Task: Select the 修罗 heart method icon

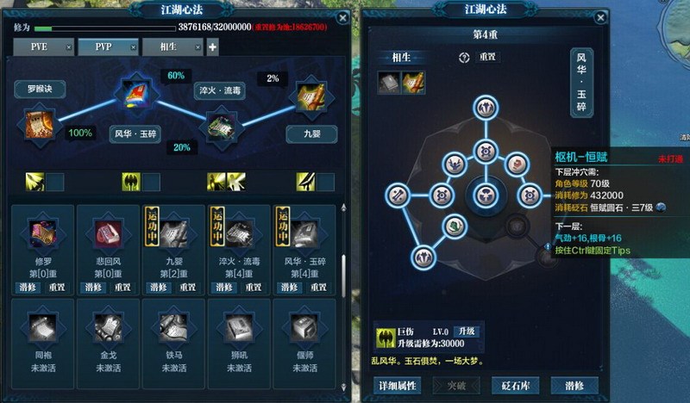Action: 42,234
